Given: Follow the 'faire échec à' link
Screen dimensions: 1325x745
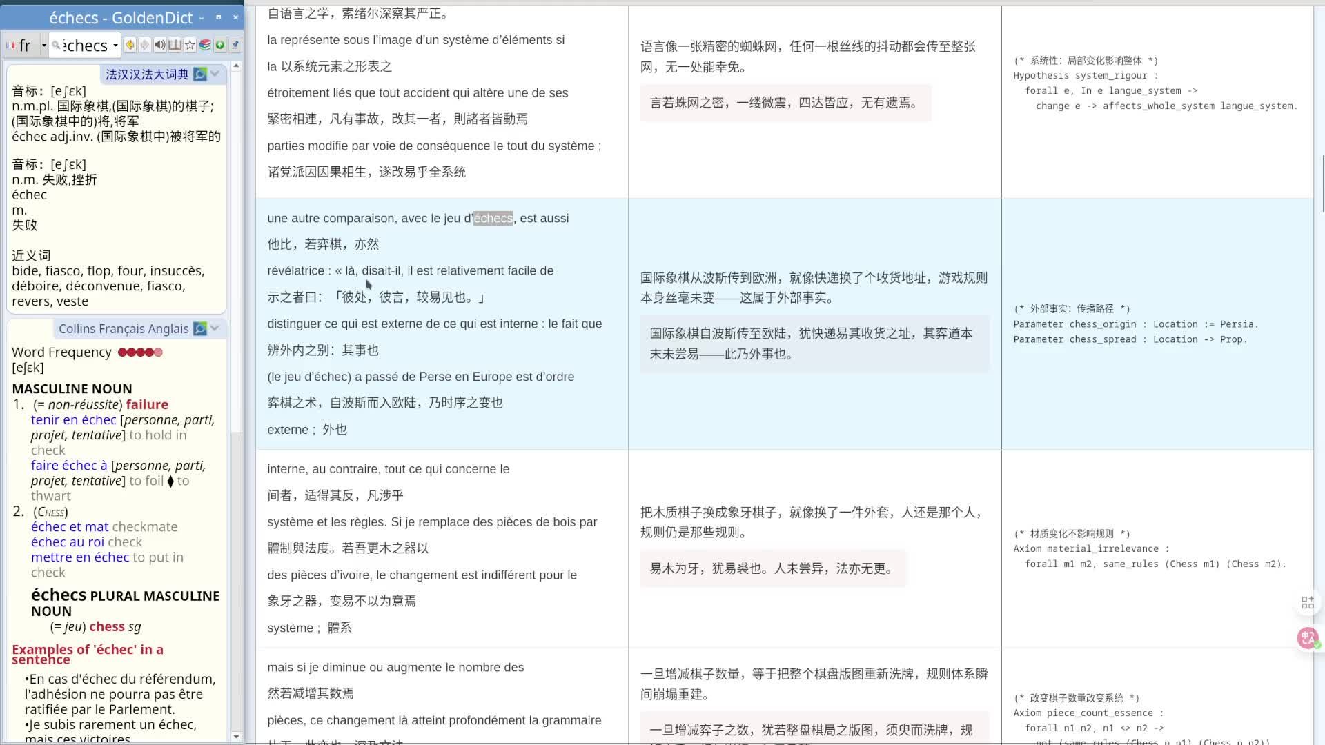Looking at the screenshot, I should click(69, 465).
